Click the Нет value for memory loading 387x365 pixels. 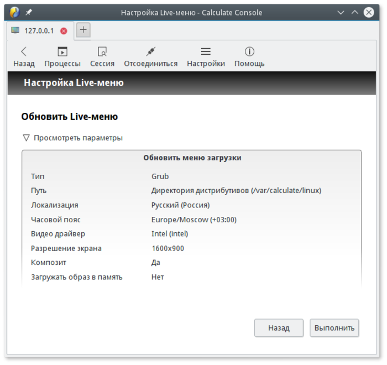[x=158, y=277]
